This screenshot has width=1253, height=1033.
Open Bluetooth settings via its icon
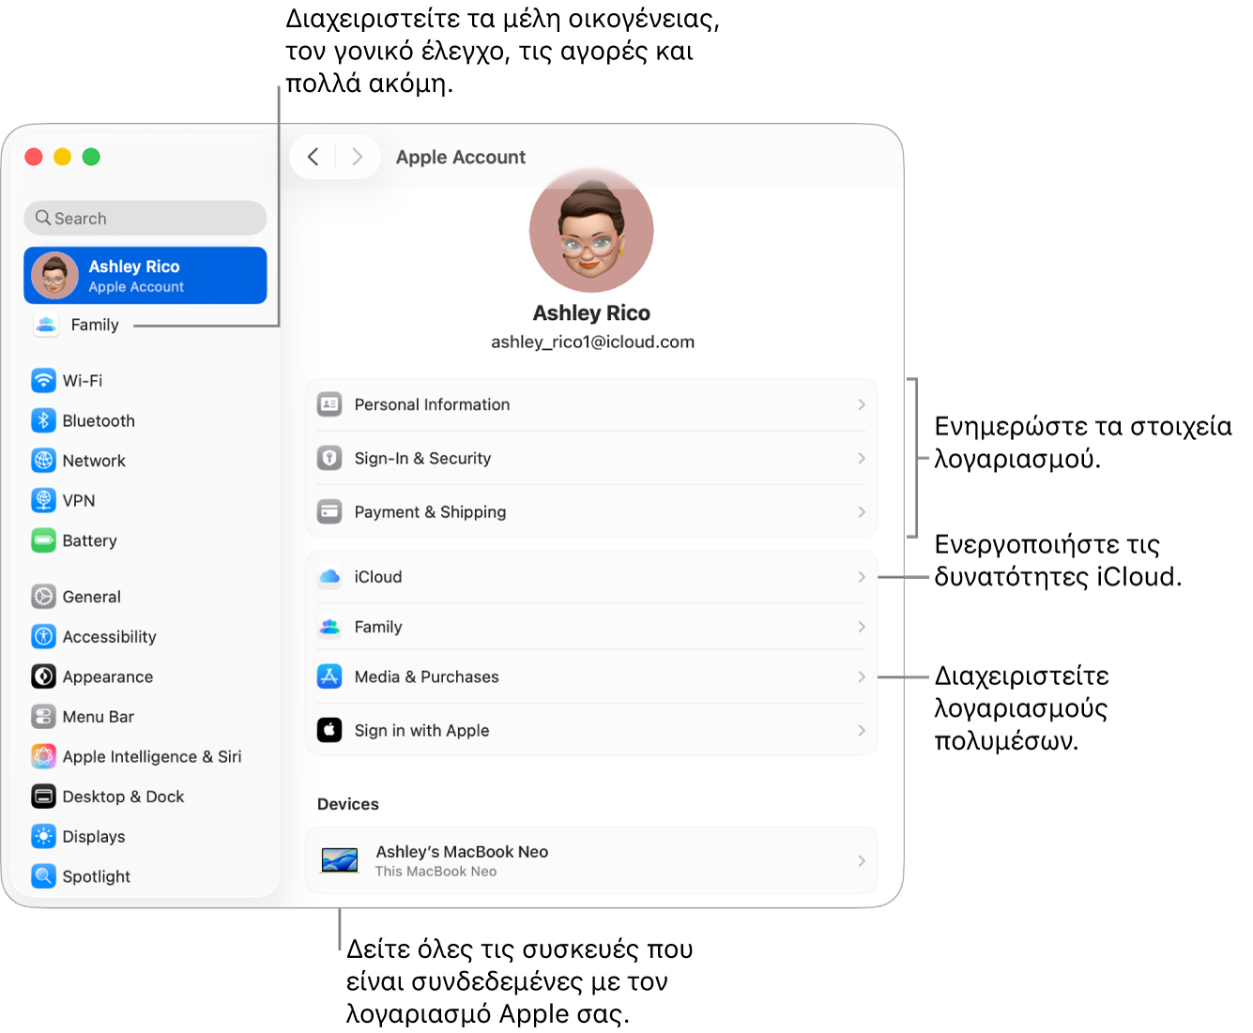pos(44,420)
